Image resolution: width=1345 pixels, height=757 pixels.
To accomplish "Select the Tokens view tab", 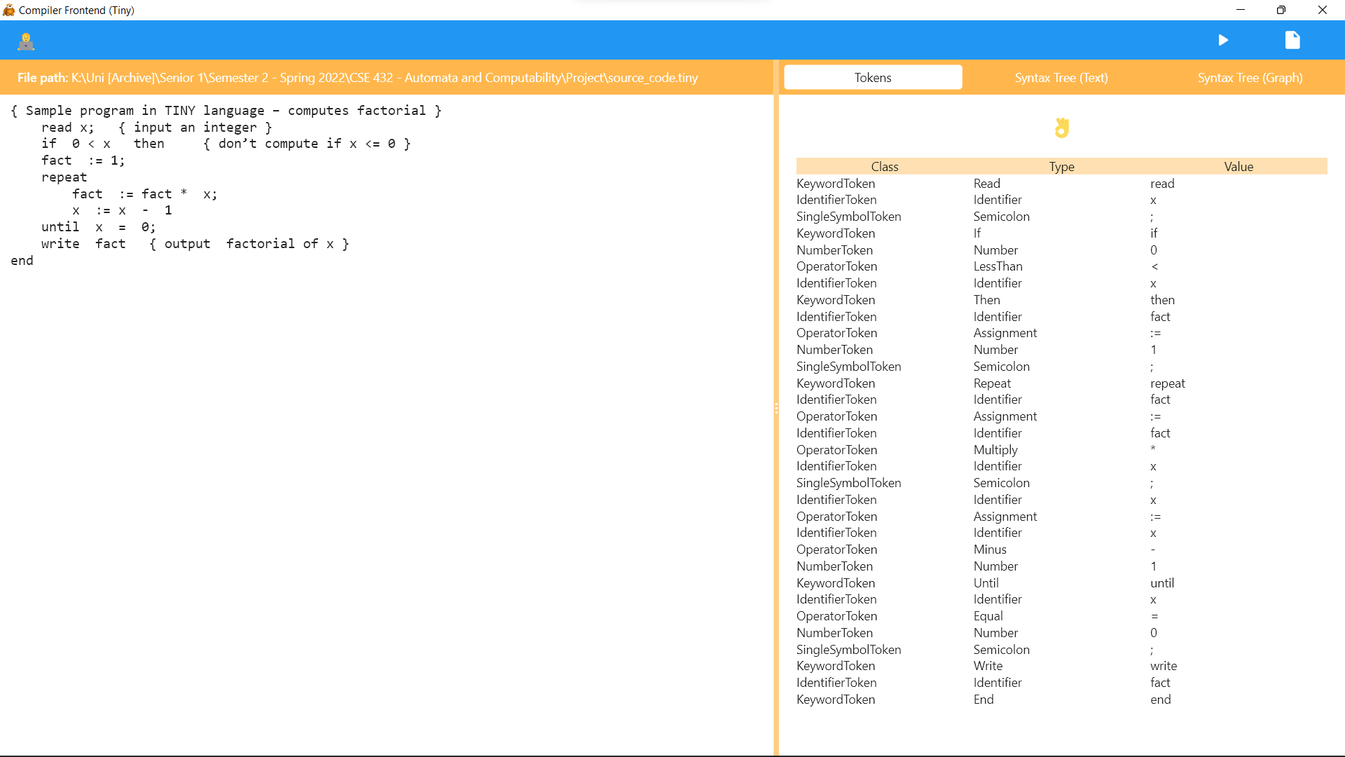I will click(873, 78).
